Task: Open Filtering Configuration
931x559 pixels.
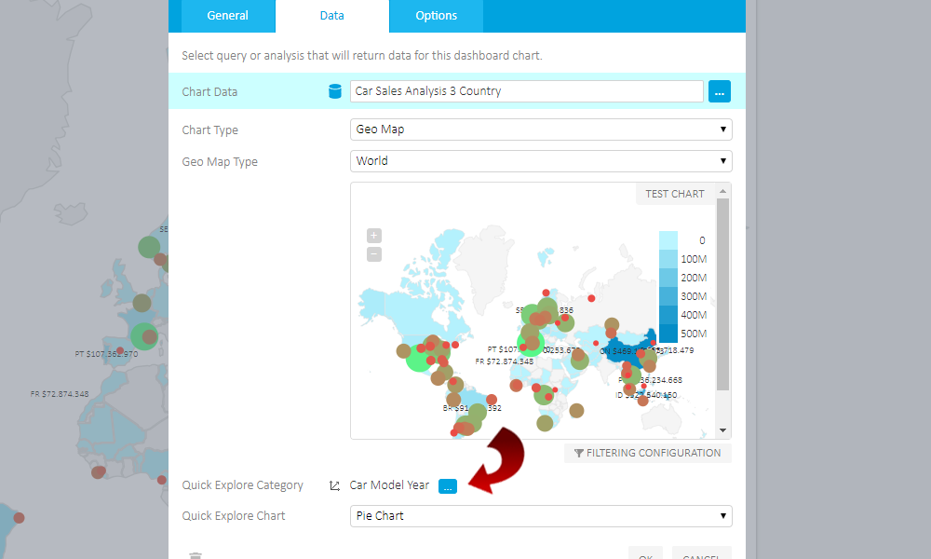Action: pos(647,453)
